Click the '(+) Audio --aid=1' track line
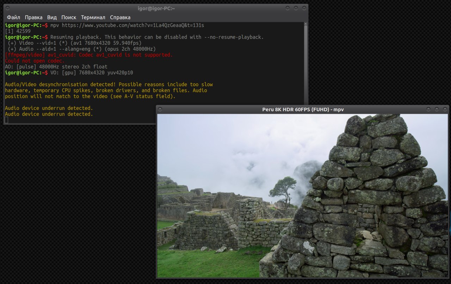The width and height of the screenshot is (451, 284). point(82,49)
